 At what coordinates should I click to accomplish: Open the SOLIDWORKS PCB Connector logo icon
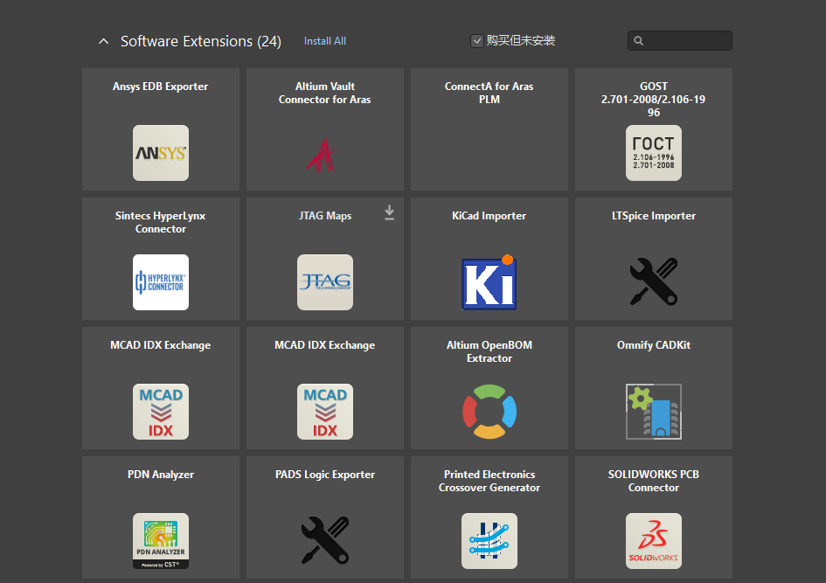(654, 541)
